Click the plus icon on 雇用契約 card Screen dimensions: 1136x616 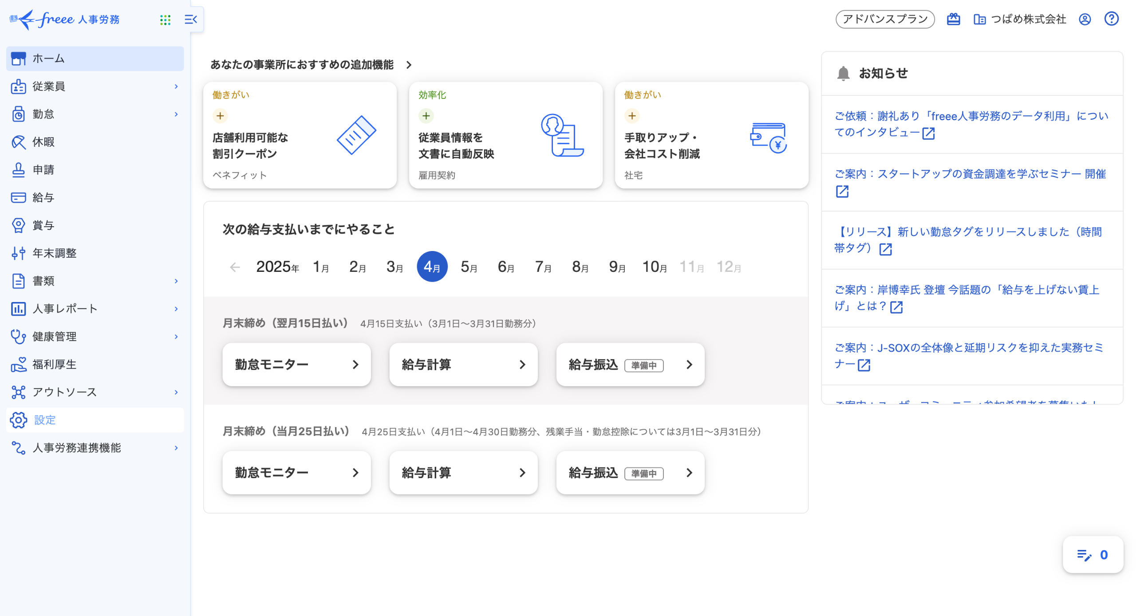pyautogui.click(x=426, y=116)
